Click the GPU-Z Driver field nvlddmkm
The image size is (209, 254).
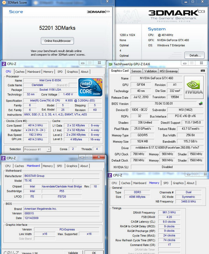(x=167, y=148)
